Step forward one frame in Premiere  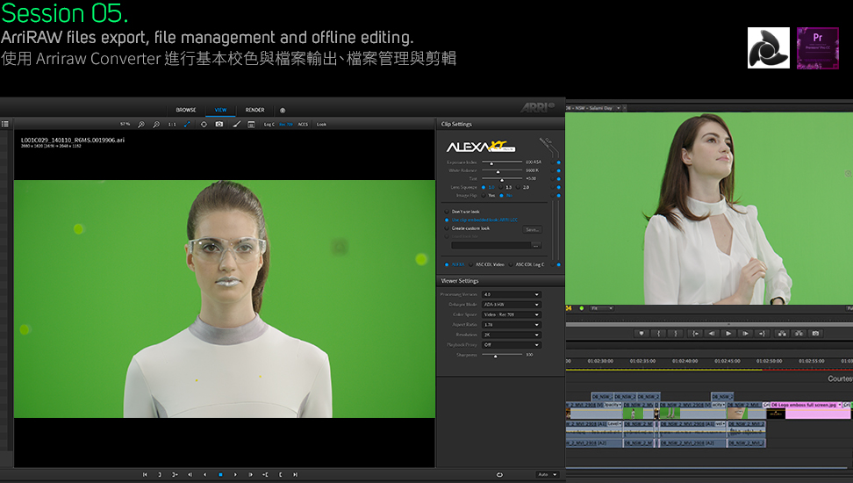(x=745, y=333)
